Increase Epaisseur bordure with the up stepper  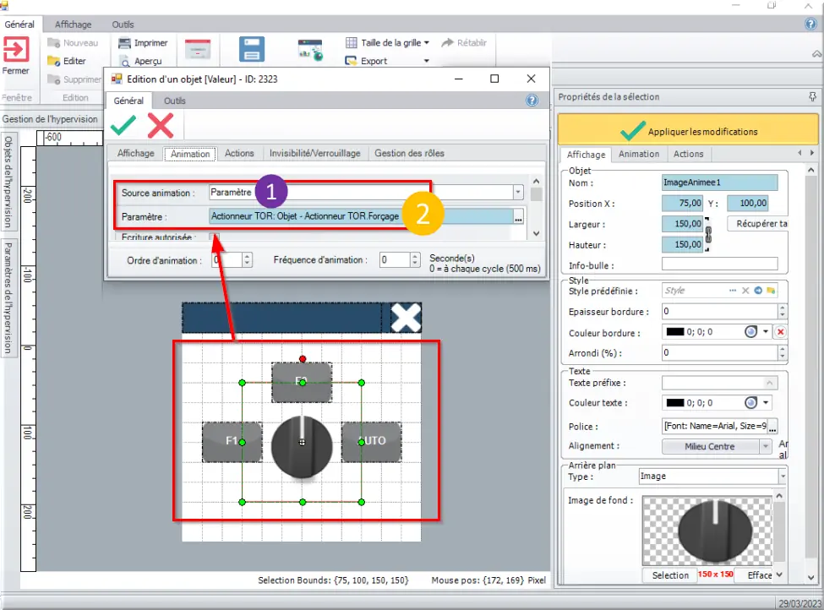click(x=783, y=308)
